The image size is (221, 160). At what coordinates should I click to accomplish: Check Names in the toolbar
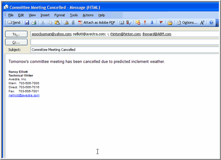point(129,23)
